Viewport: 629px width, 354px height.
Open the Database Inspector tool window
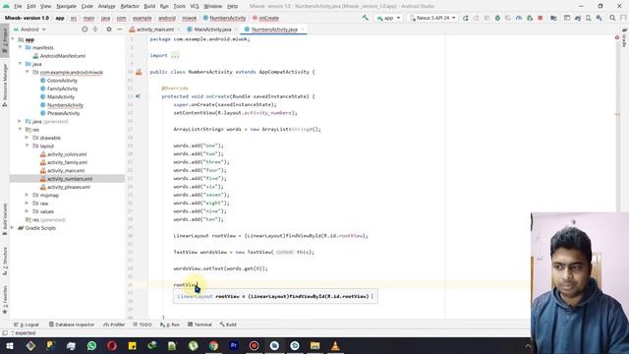pyautogui.click(x=72, y=324)
